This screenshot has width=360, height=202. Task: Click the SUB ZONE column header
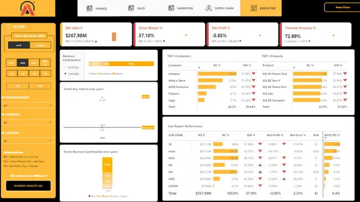tap(176, 135)
